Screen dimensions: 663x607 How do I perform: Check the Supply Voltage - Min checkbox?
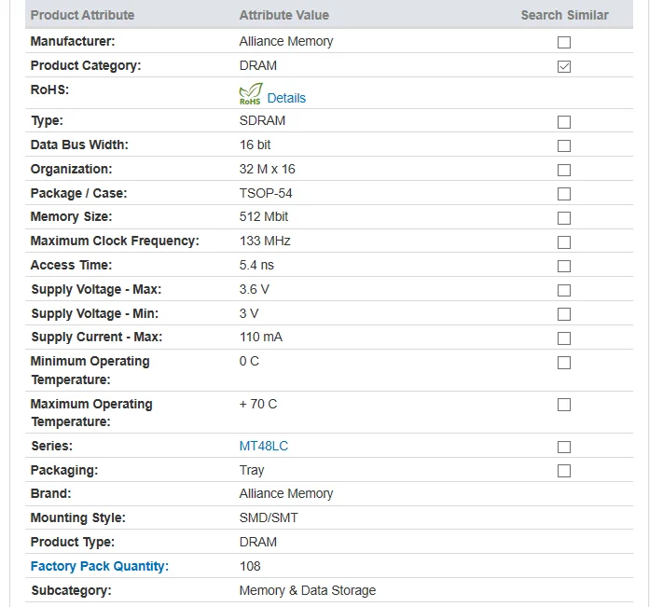point(563,314)
